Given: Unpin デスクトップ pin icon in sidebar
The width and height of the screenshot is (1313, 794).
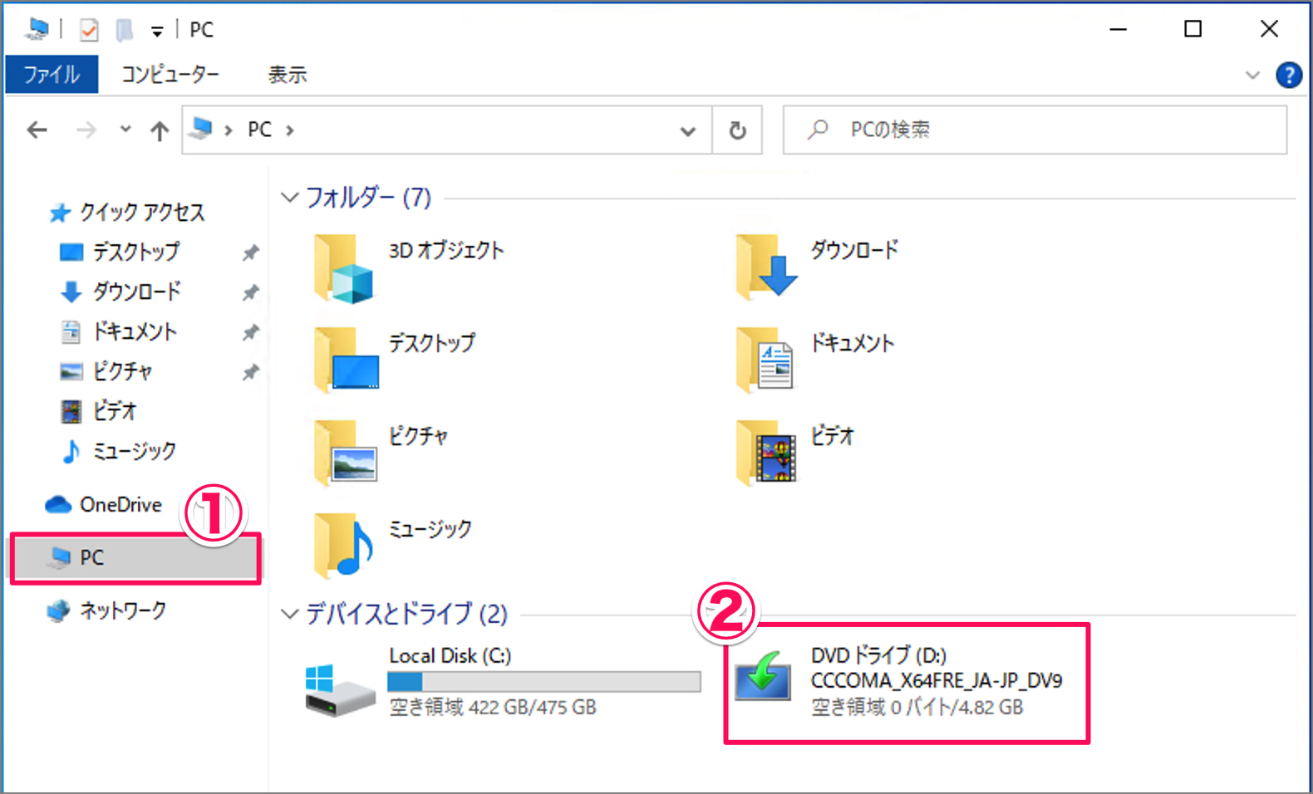Looking at the screenshot, I should click(x=250, y=252).
